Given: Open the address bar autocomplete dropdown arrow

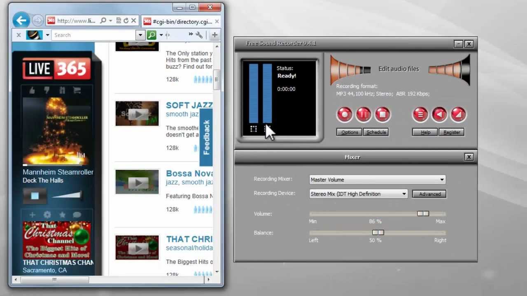Looking at the screenshot, I should click(110, 21).
